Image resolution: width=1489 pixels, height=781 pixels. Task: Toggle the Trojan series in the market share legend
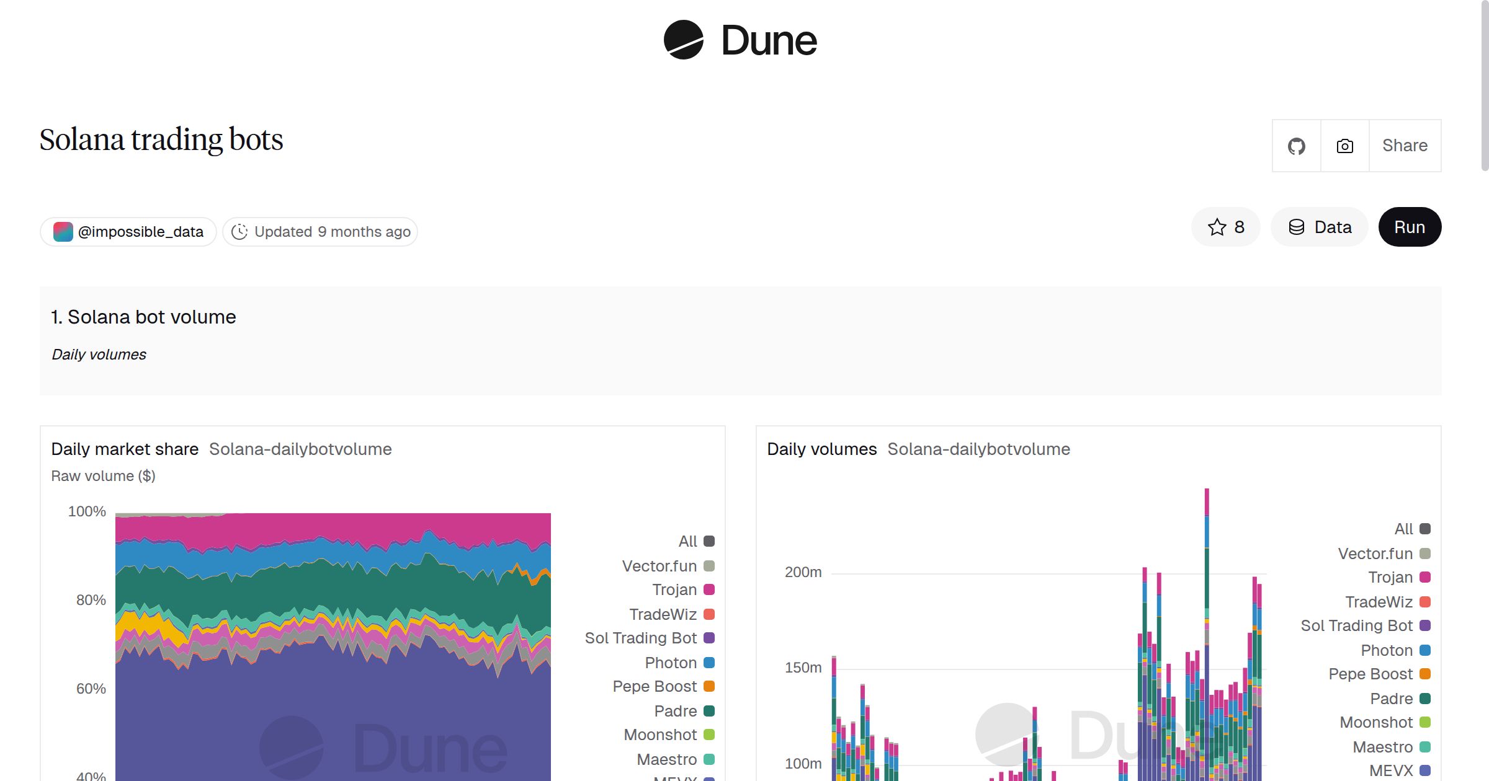pyautogui.click(x=676, y=589)
